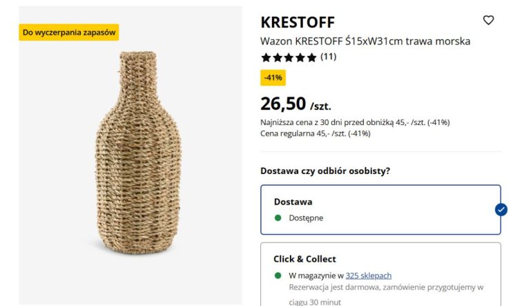Click the "Najniższa cena z 30 dni" info line
This screenshot has height=306, width=524.
[x=355, y=122]
